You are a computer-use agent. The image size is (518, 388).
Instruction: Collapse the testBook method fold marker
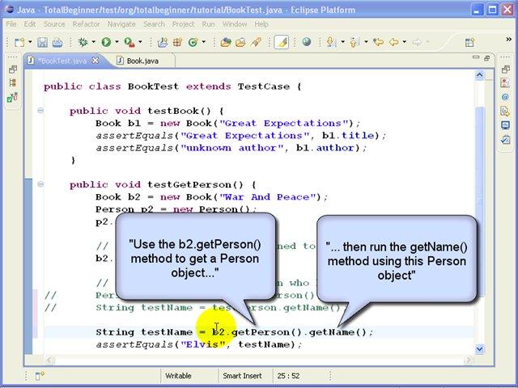click(x=40, y=112)
